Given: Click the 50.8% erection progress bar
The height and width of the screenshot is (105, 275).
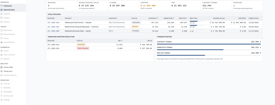Looking at the screenshot, I should pos(197,26).
